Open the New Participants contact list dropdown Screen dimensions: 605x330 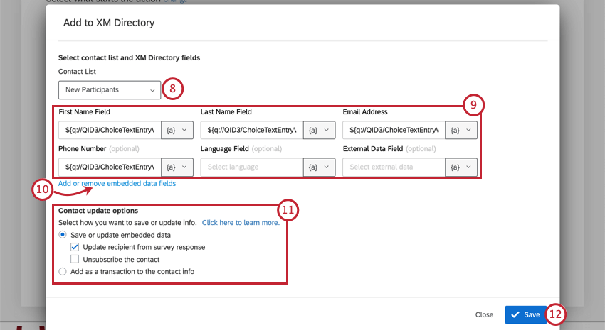[110, 89]
